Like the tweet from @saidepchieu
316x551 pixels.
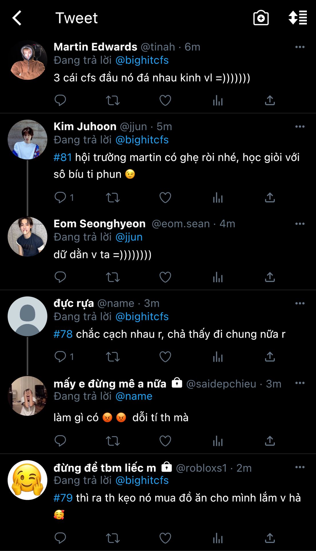tap(165, 441)
